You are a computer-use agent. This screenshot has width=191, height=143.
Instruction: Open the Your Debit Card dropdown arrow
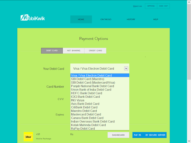tap(126, 69)
